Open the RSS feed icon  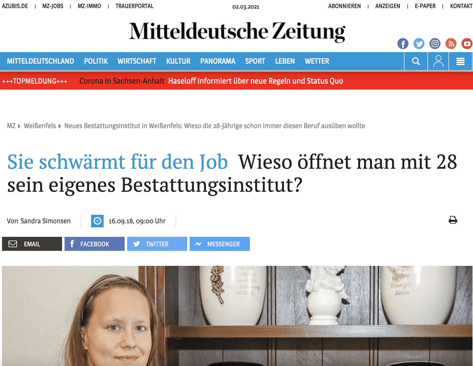tap(451, 44)
